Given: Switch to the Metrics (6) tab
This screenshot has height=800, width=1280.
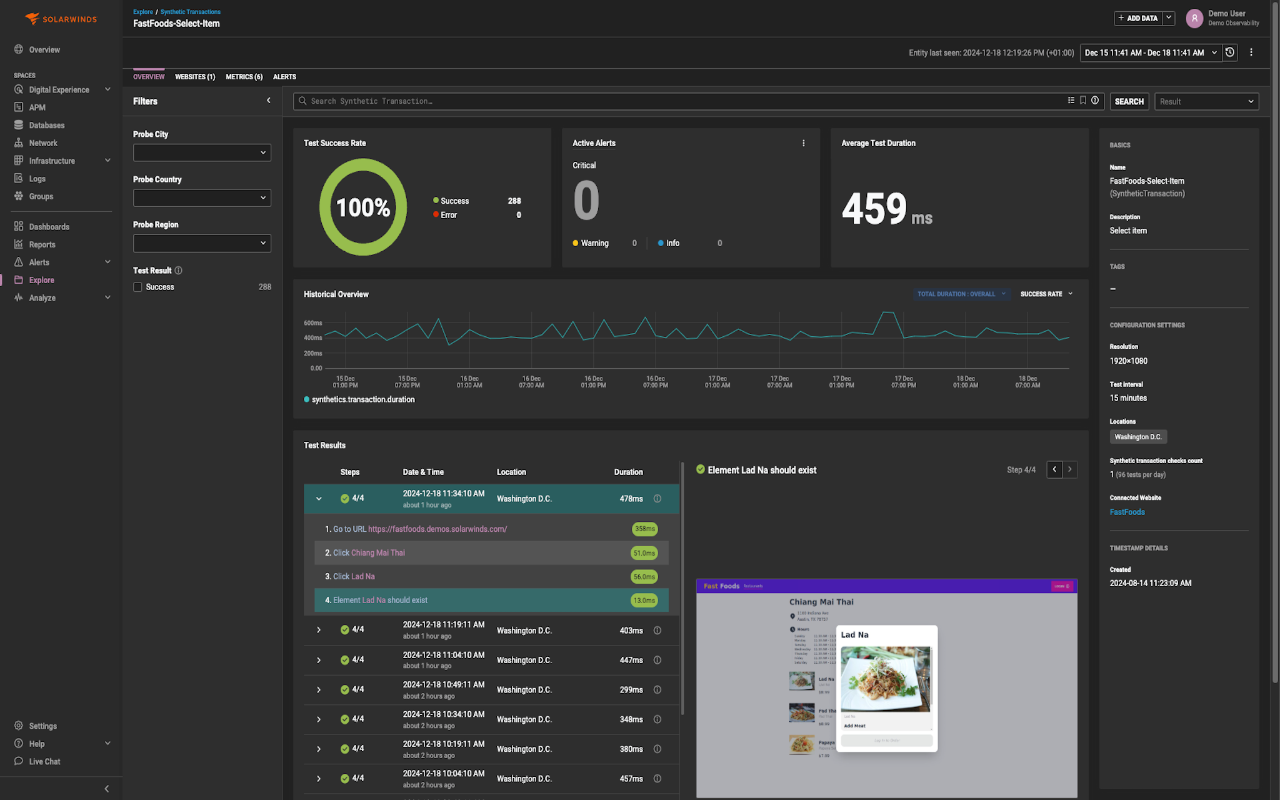Looking at the screenshot, I should point(244,77).
